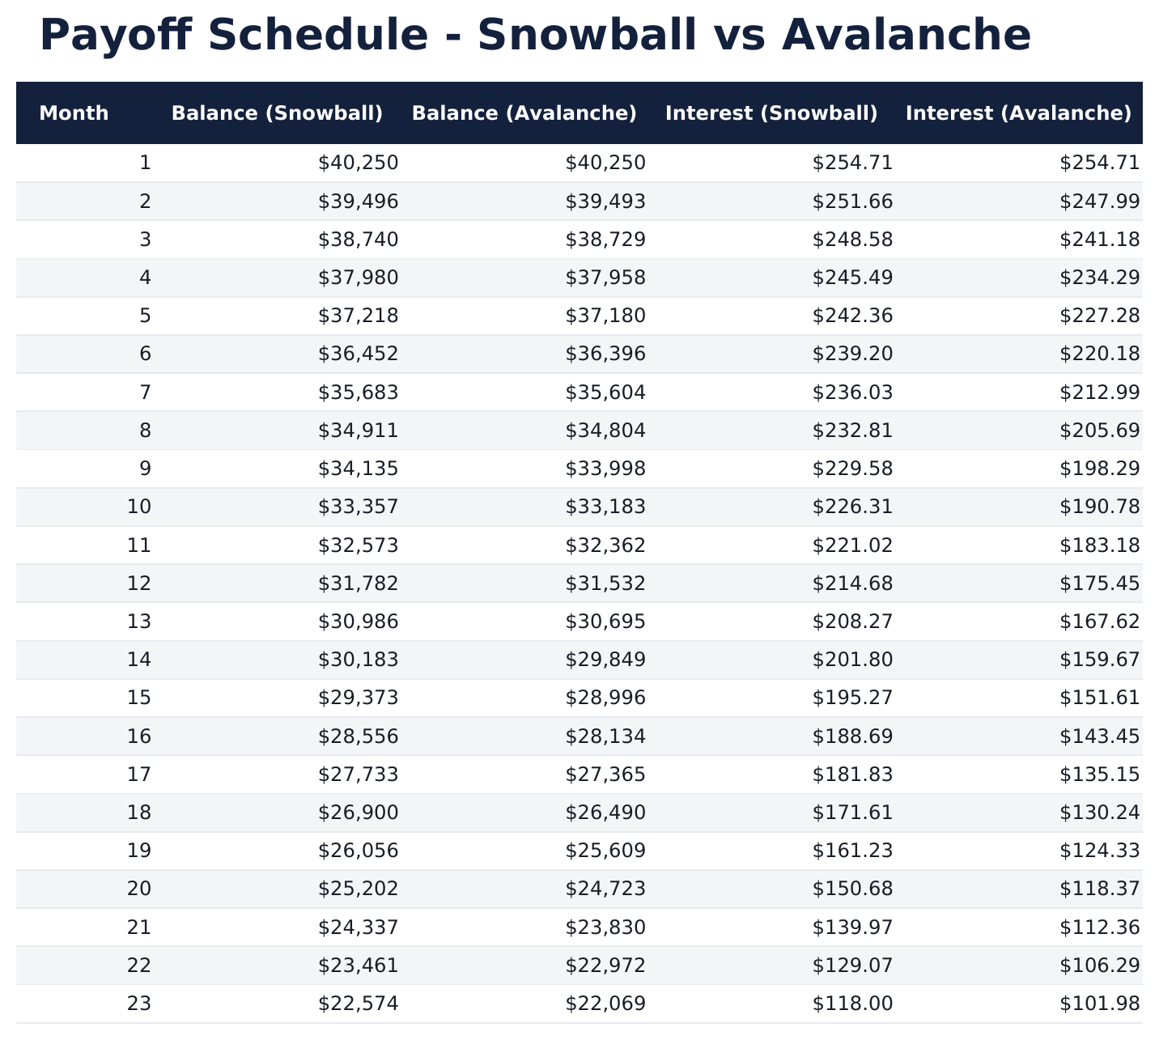The image size is (1159, 1040).
Task: Select the Interest (Snowball) column header
Action: coord(771,113)
